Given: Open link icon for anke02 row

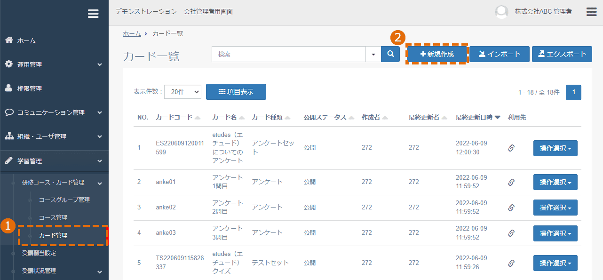Looking at the screenshot, I should (x=511, y=208).
